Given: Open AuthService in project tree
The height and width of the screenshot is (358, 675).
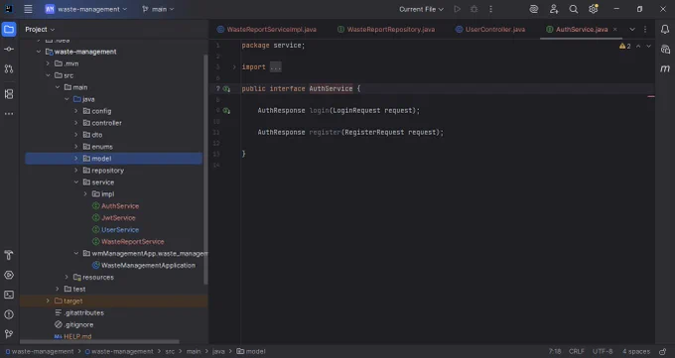Looking at the screenshot, I should pyautogui.click(x=120, y=206).
